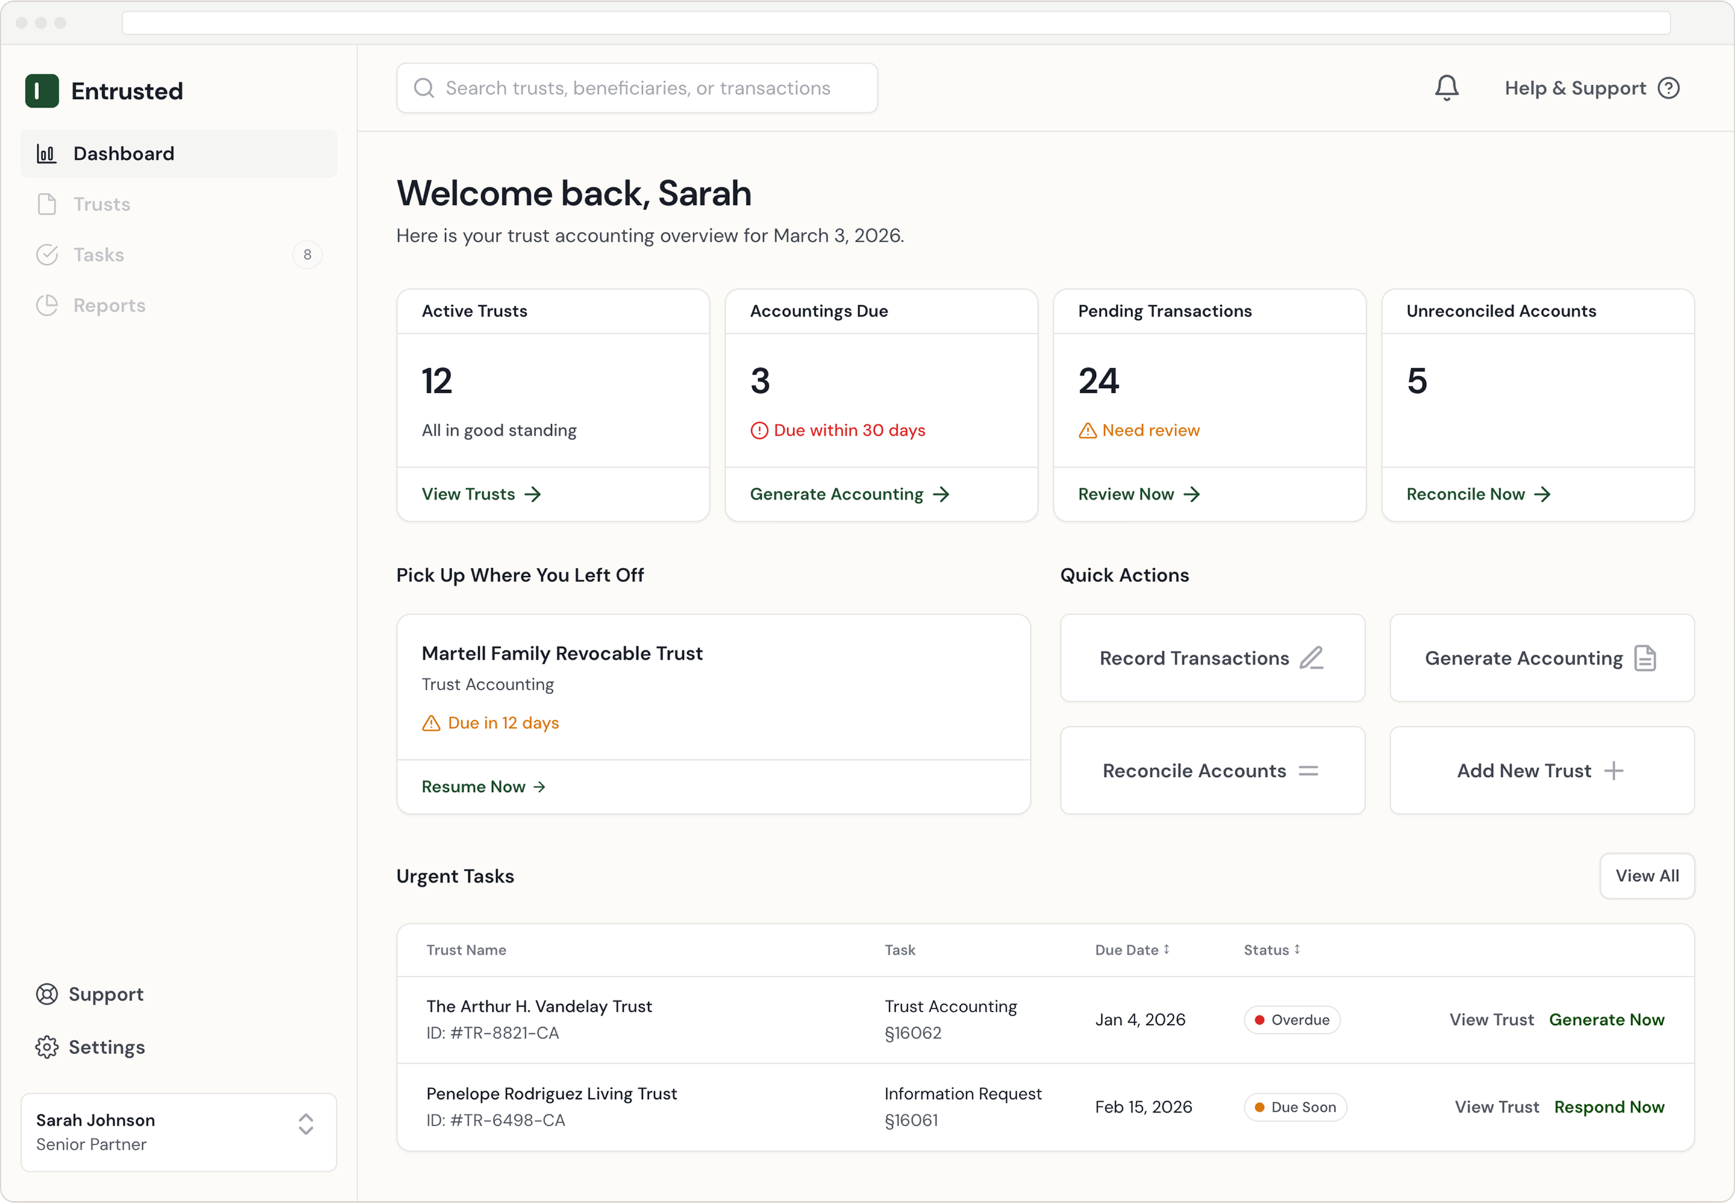This screenshot has width=1735, height=1203.
Task: Click the Generate Accounting document icon
Action: click(1645, 657)
